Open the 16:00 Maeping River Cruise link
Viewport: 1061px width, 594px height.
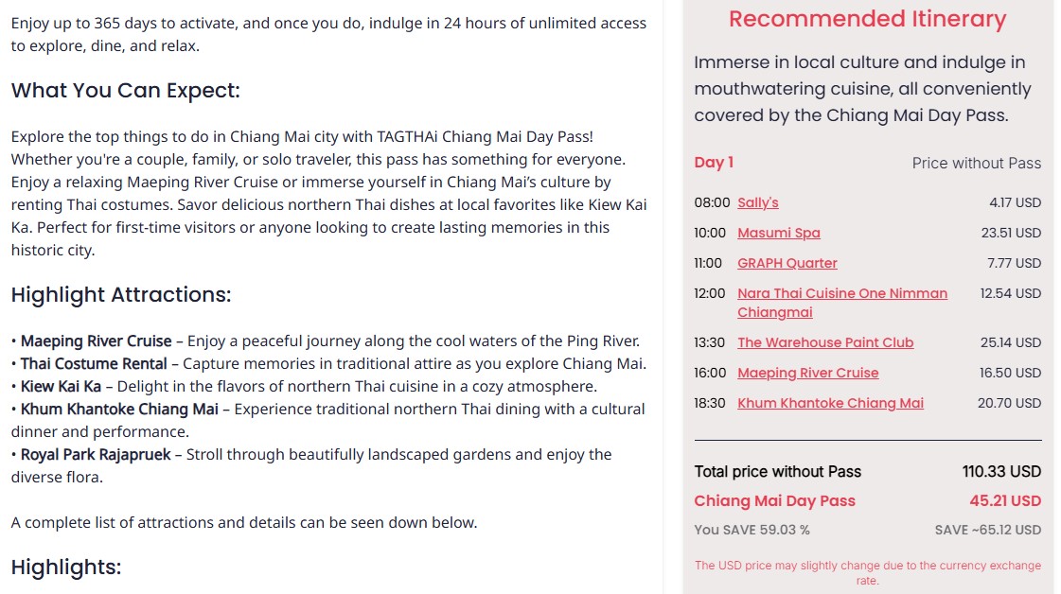pos(808,373)
